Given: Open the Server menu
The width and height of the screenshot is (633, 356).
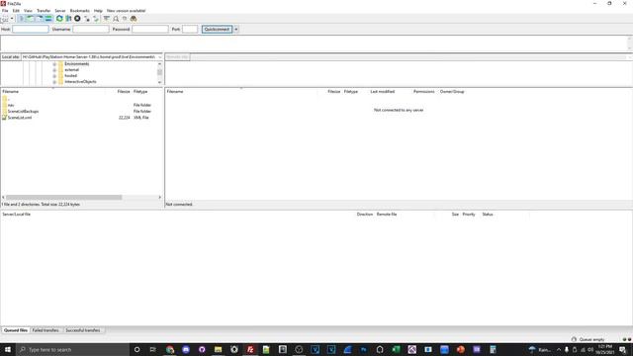Looking at the screenshot, I should pyautogui.click(x=60, y=11).
